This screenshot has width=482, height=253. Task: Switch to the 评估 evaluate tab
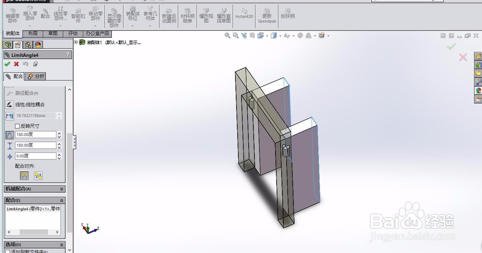(x=73, y=34)
